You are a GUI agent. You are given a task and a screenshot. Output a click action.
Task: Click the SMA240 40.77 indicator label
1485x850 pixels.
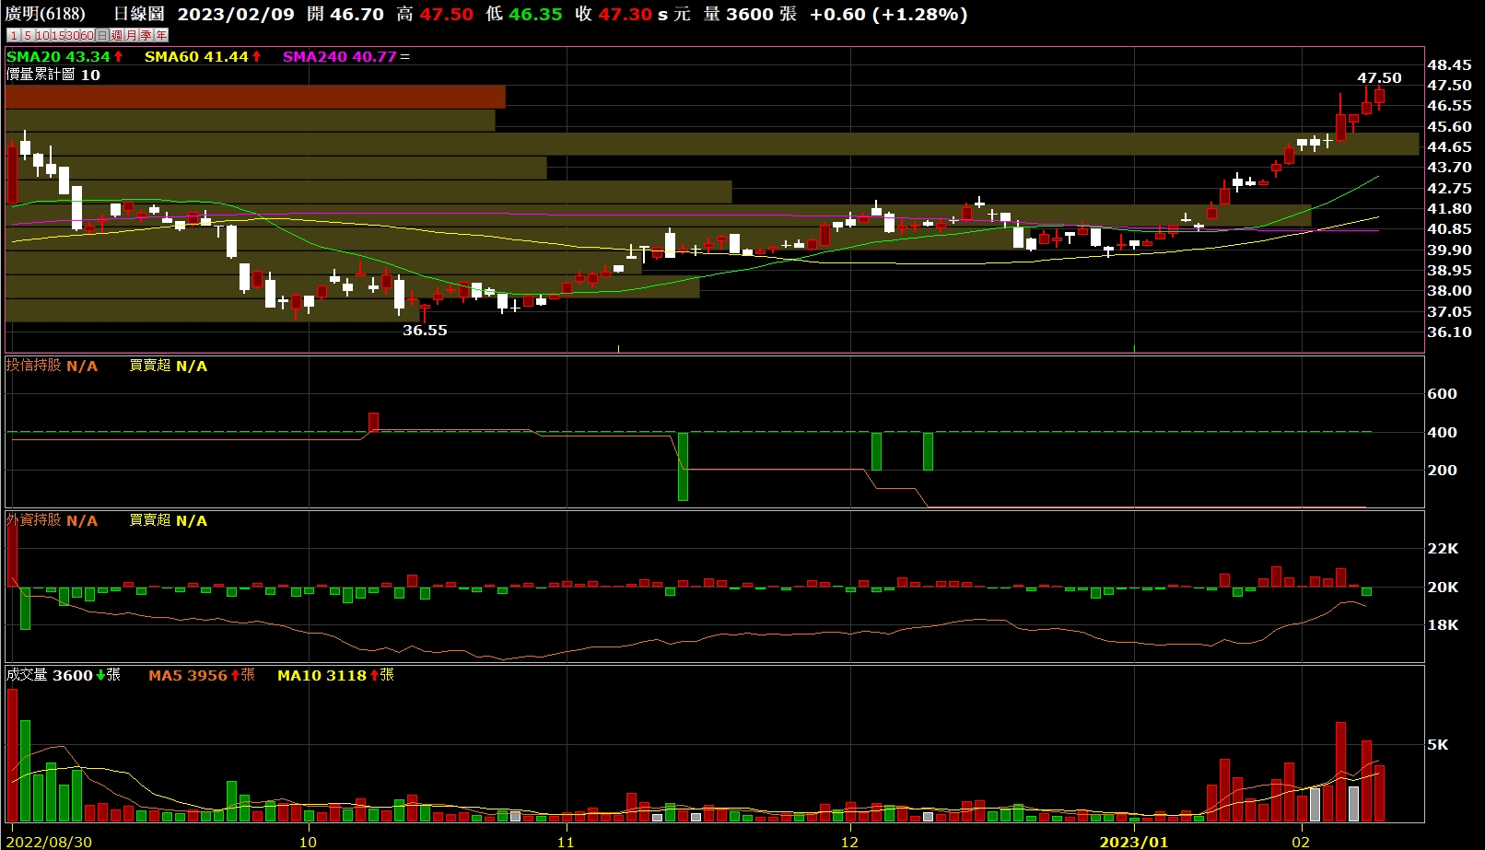[x=339, y=56]
